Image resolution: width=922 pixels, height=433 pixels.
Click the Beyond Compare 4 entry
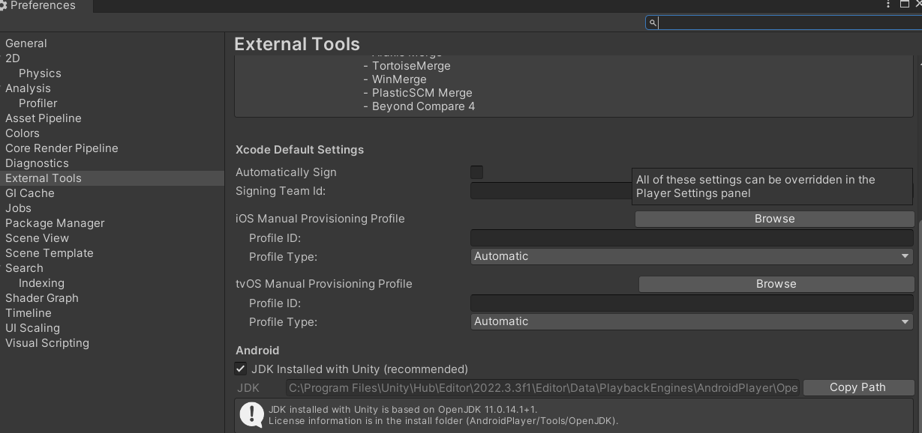(x=423, y=106)
